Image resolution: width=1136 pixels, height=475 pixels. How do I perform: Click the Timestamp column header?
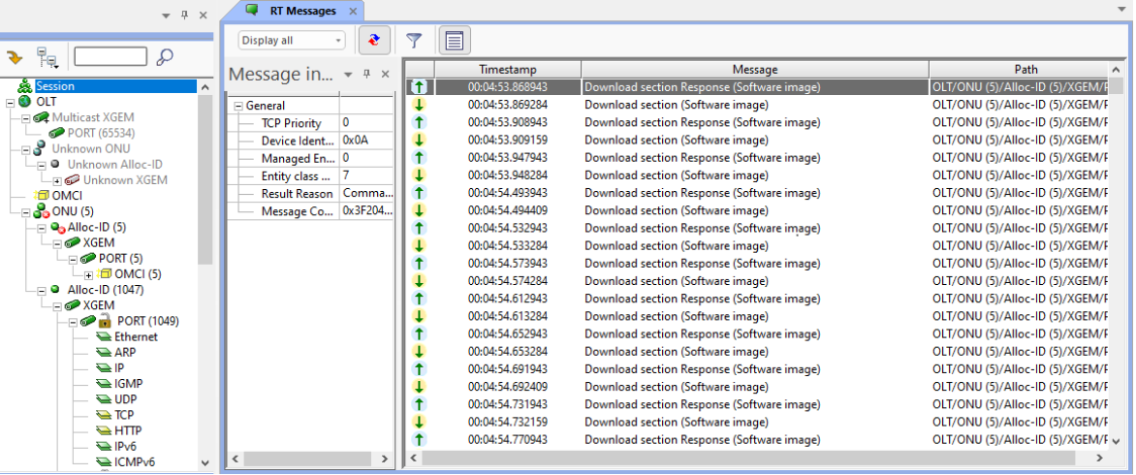tap(507, 70)
